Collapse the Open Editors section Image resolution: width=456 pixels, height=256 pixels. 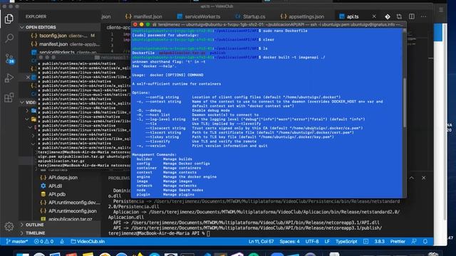[x=41, y=27]
